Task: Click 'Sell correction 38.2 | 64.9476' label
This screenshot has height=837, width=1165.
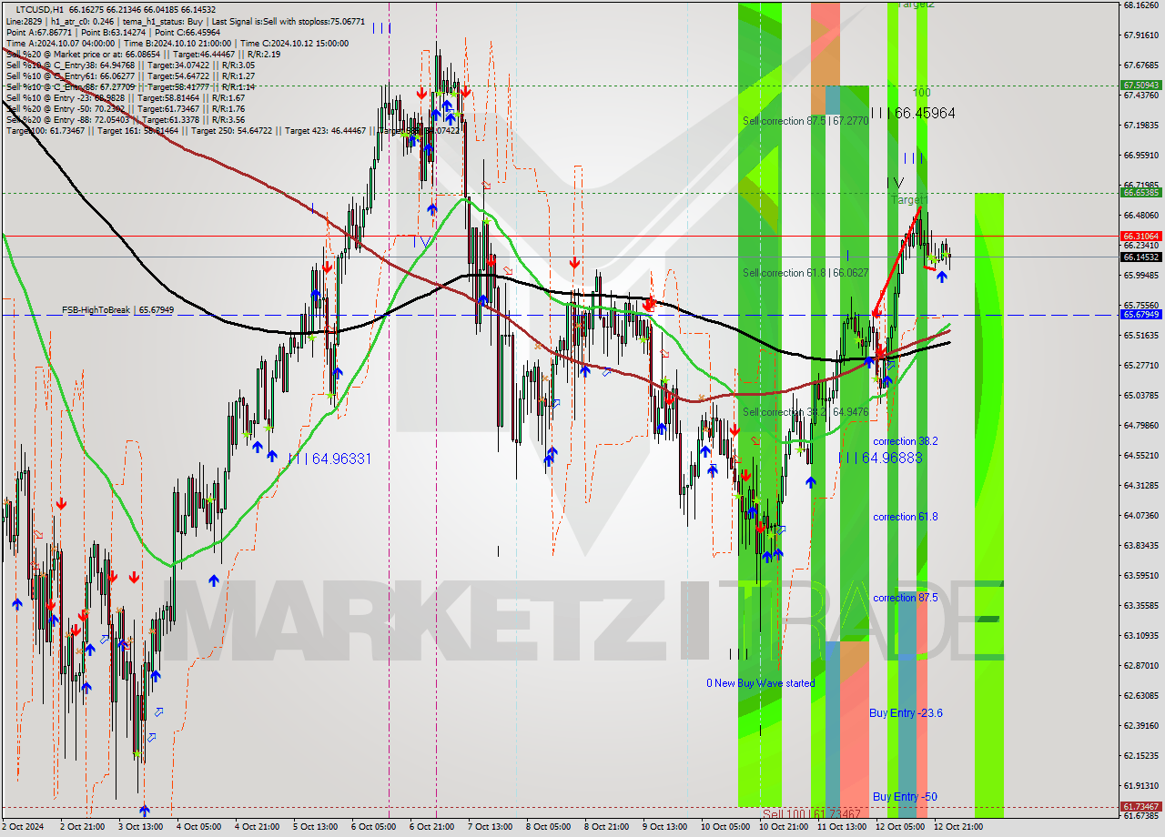Action: tap(805, 412)
